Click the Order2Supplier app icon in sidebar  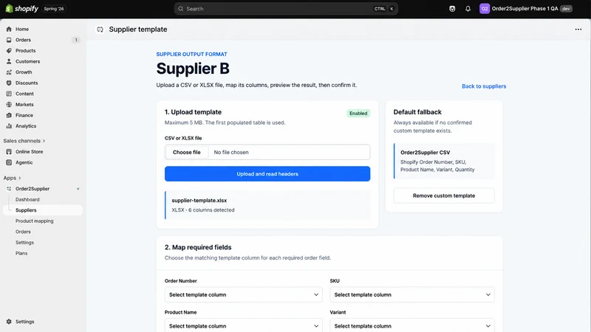coord(9,189)
